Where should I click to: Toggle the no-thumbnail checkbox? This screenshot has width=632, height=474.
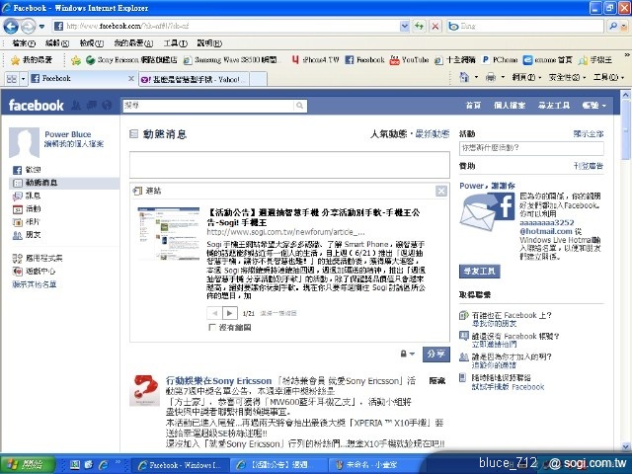coord(212,327)
